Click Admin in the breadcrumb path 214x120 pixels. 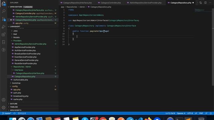click(82, 7)
